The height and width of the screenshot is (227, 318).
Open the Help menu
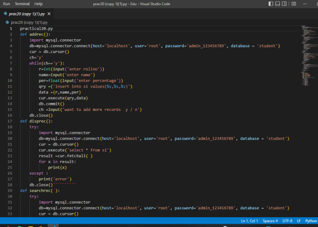click(38, 4)
